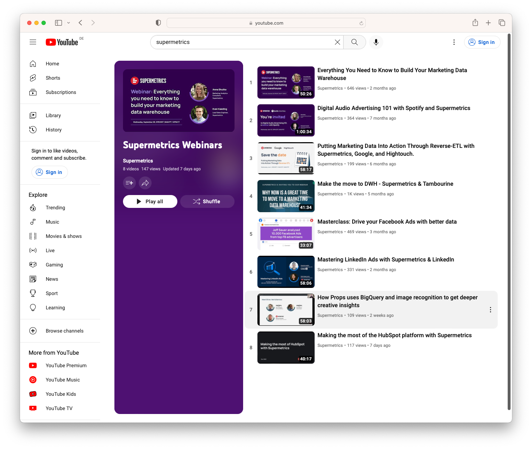Open action menu for the Props BigQuery video
Viewport: 532px width, 449px height.
[490, 310]
